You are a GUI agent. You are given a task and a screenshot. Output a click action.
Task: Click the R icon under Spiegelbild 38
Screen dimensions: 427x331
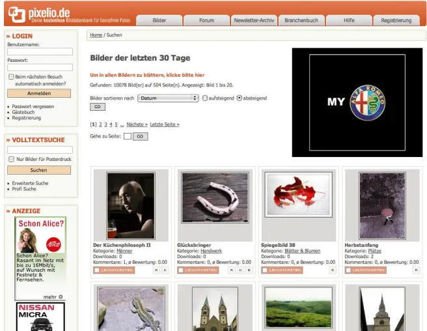tap(333, 270)
